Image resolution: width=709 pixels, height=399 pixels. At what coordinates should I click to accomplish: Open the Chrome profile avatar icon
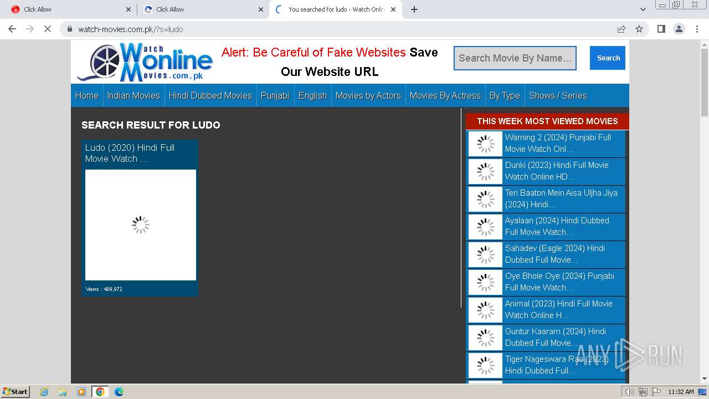click(679, 29)
